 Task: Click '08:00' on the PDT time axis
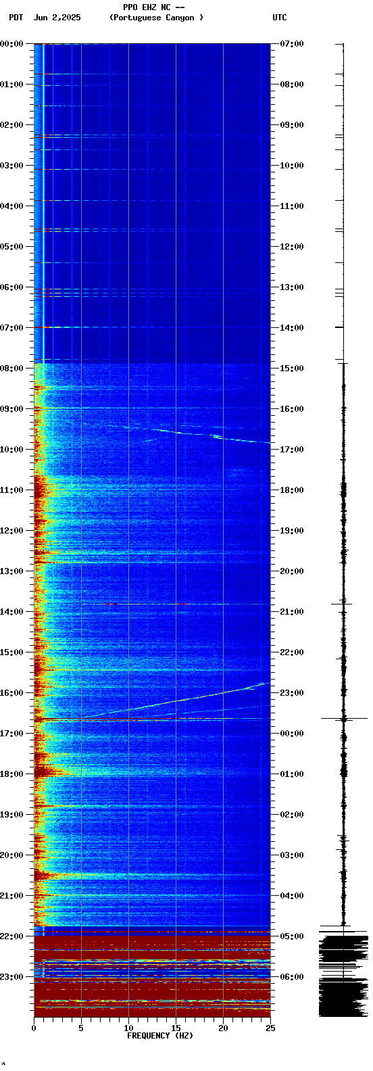click(x=12, y=368)
